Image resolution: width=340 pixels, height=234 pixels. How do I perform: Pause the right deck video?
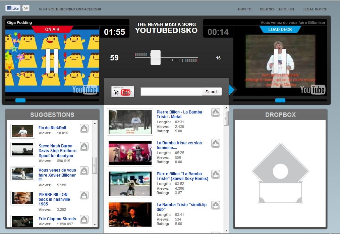point(280,61)
